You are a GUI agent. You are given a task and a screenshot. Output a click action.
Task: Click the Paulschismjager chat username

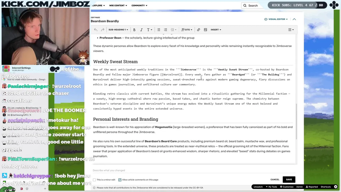pos(29,86)
